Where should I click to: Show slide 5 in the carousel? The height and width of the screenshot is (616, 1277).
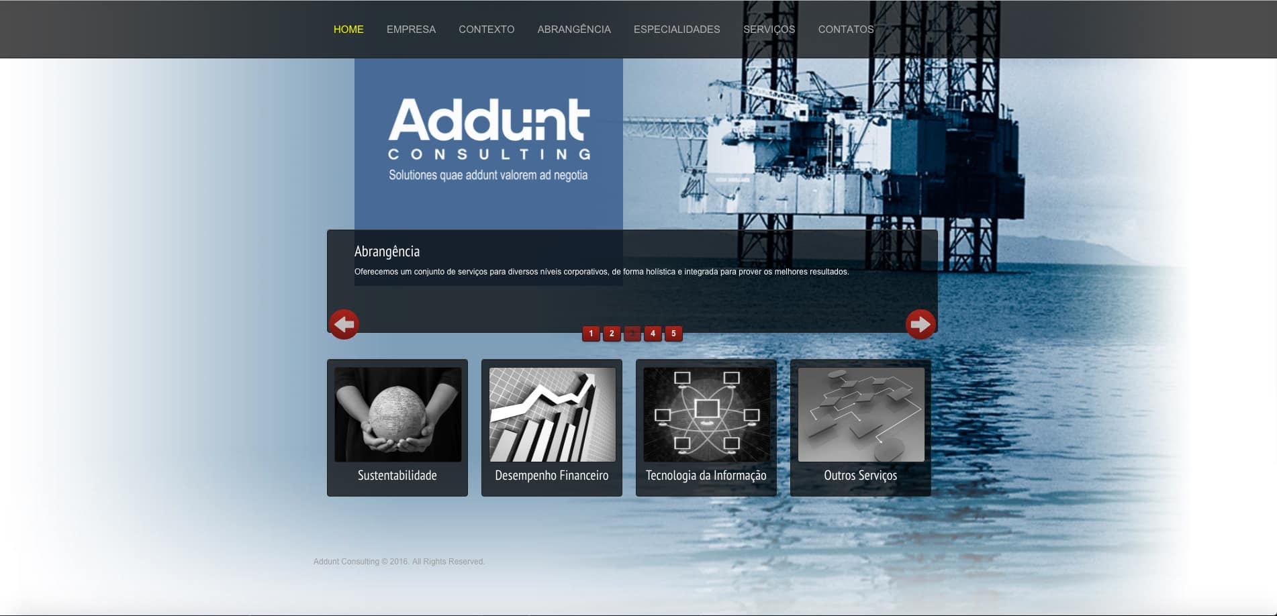673,333
